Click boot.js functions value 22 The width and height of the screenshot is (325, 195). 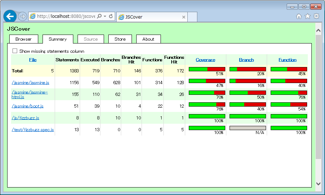(160, 106)
